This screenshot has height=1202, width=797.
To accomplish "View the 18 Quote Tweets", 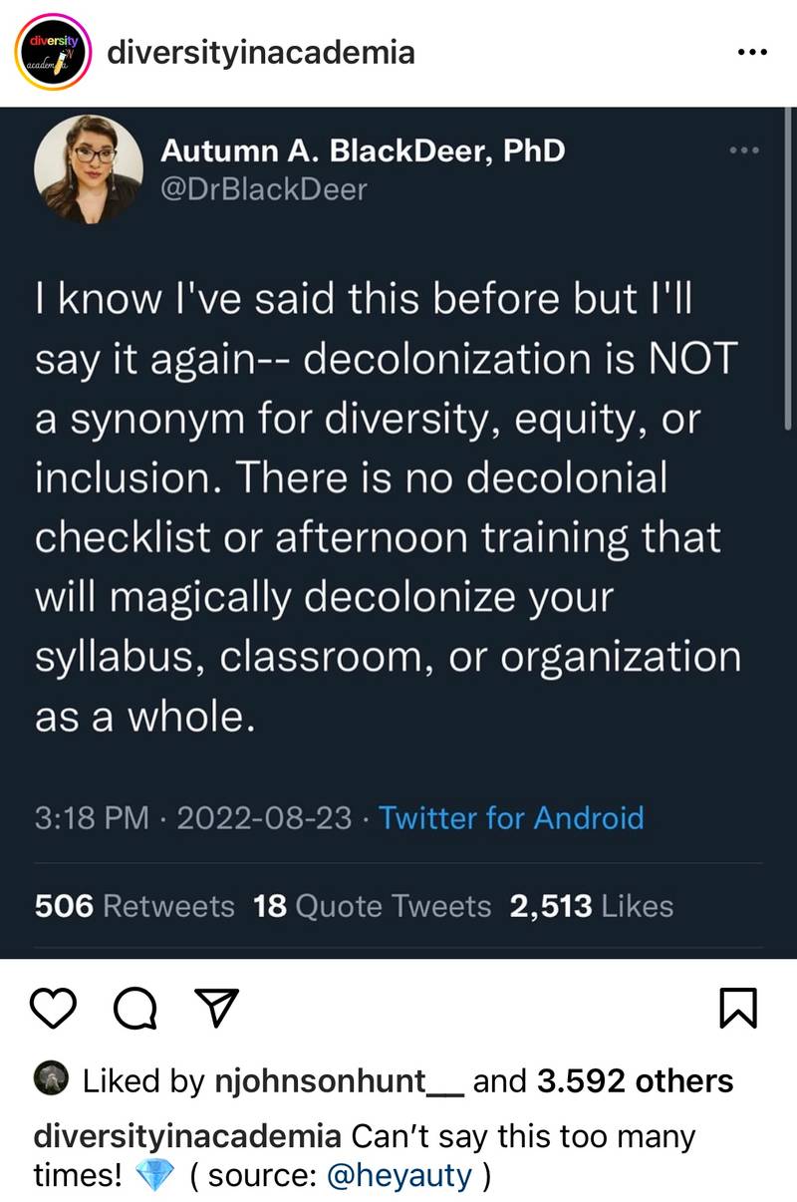I will tap(373, 906).
